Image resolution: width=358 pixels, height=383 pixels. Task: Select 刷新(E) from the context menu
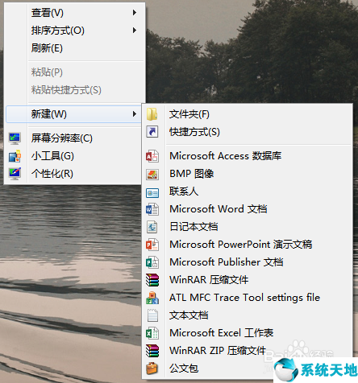[47, 48]
